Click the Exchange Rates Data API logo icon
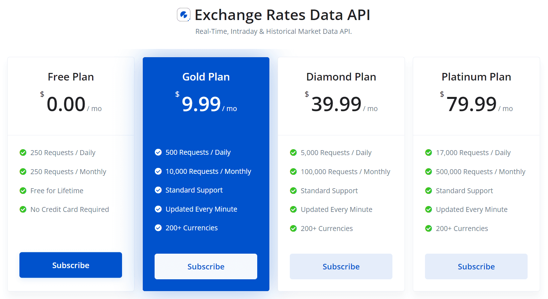 pyautogui.click(x=184, y=15)
